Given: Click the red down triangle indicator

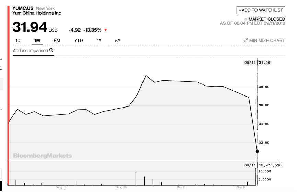Looking at the screenshot, I should point(106,30).
